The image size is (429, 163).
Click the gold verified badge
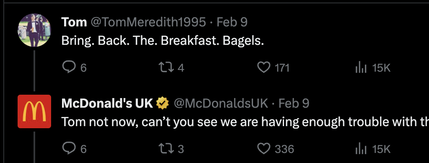pos(163,103)
